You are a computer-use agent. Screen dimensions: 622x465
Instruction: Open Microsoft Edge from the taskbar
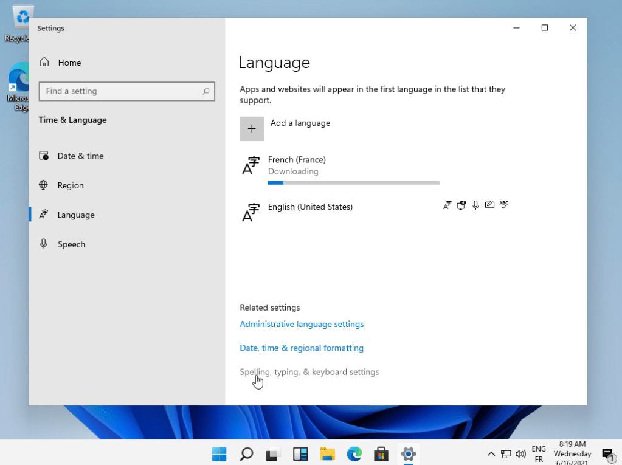click(x=354, y=454)
